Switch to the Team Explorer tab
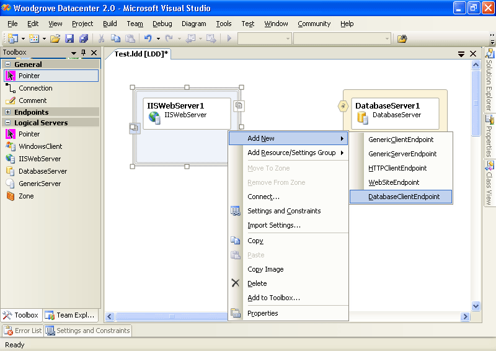Image resolution: width=496 pixels, height=351 pixels. (x=69, y=315)
